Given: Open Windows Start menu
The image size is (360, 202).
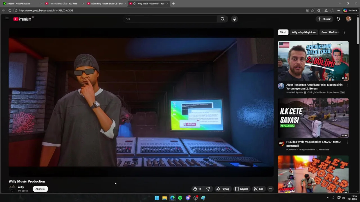Looking at the screenshot, I should [157, 198].
